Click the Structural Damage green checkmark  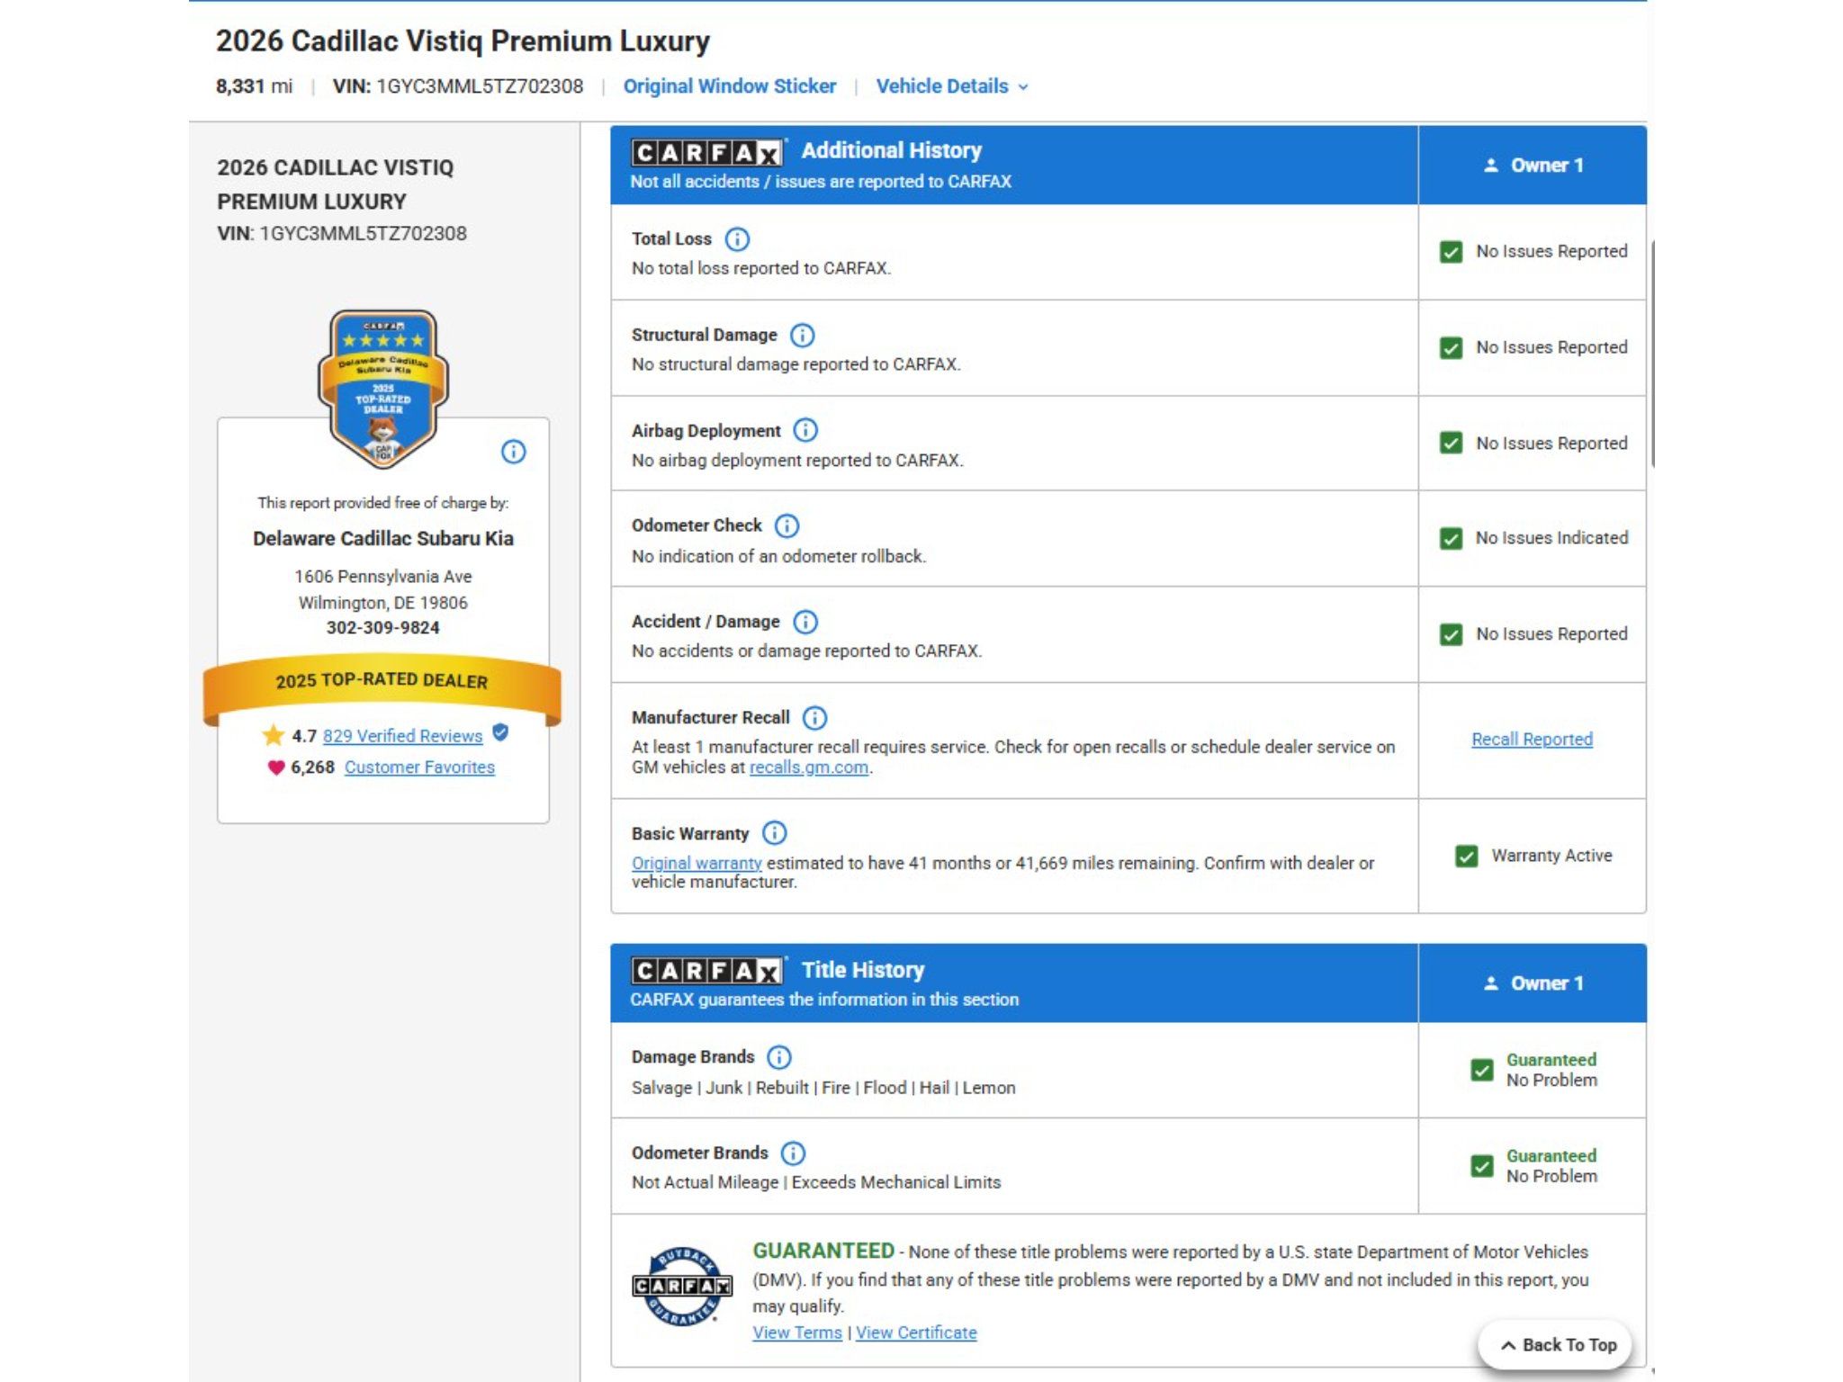(x=1451, y=347)
